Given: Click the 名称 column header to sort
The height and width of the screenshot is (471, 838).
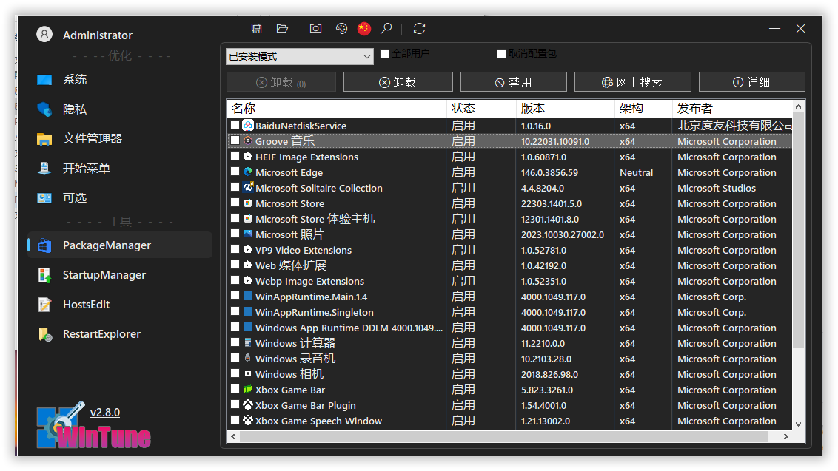Looking at the screenshot, I should [336, 108].
